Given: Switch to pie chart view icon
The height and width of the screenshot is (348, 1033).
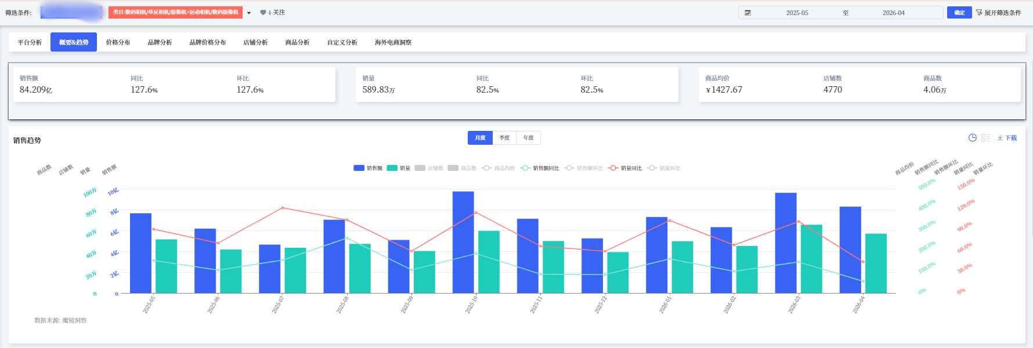Looking at the screenshot, I should point(973,138).
